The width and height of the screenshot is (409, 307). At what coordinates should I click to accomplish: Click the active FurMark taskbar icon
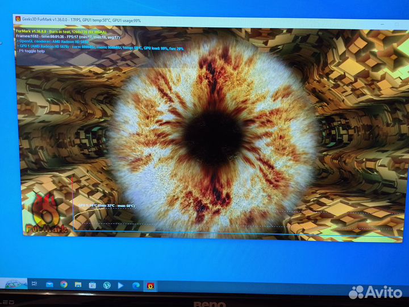tap(151, 285)
